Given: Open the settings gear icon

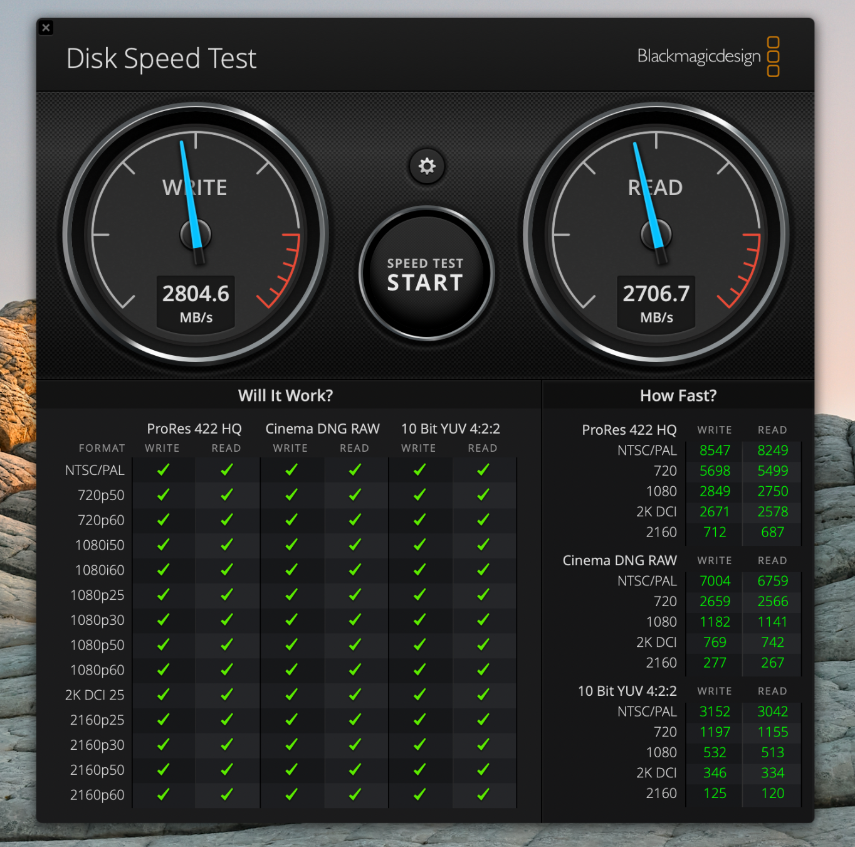Looking at the screenshot, I should [x=427, y=166].
